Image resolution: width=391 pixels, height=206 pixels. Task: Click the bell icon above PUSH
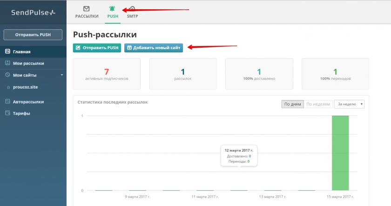coord(112,9)
